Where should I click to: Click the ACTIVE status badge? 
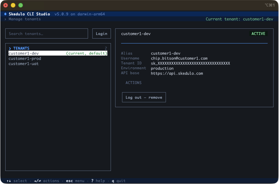pos(258,34)
